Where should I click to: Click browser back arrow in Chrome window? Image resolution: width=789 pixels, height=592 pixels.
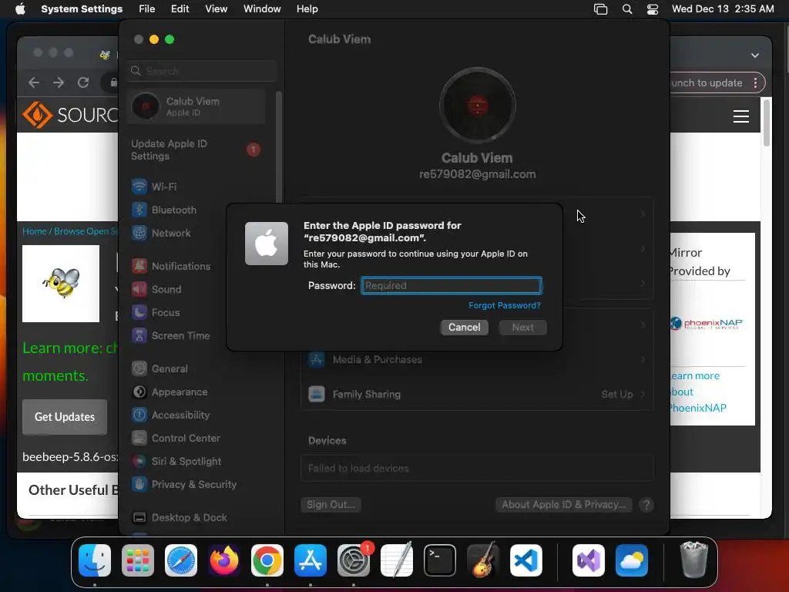34,82
